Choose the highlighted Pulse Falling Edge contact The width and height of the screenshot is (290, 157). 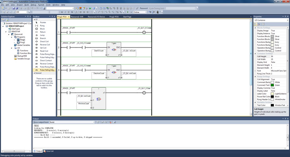tap(44, 70)
